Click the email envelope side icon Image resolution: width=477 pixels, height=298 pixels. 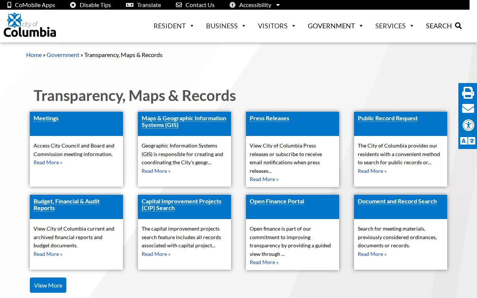pyautogui.click(x=468, y=108)
